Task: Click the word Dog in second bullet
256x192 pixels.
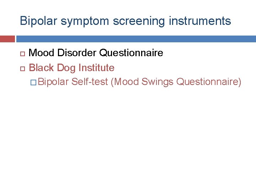Action: click(x=66, y=68)
